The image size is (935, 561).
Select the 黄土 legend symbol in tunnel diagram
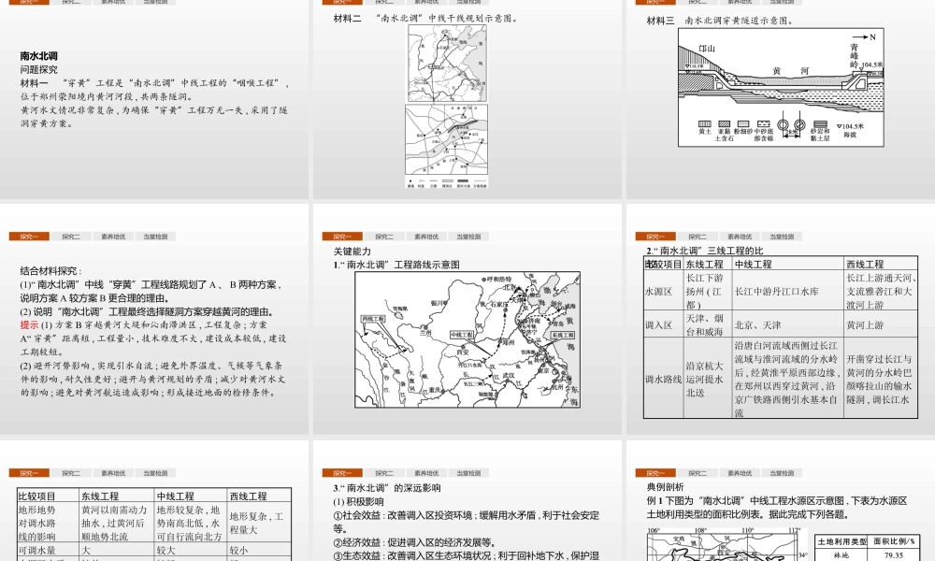point(704,122)
